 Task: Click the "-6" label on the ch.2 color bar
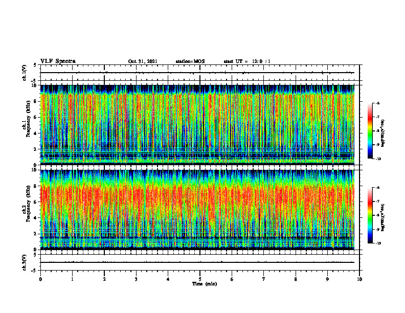tap(377, 188)
